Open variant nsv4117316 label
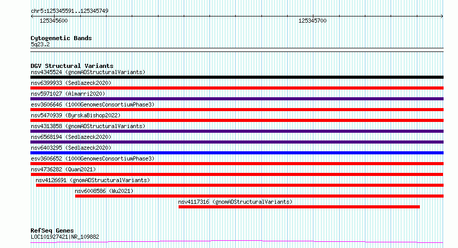Viewport: 458px width, 248px height. click(x=235, y=202)
